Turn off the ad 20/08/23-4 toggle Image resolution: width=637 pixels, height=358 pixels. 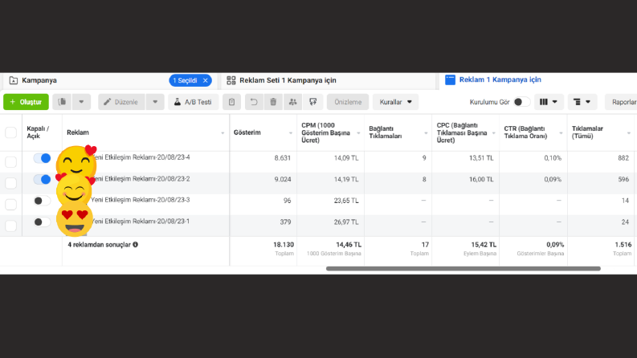(x=43, y=158)
